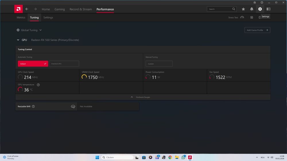Open the clock and date flyout
This screenshot has width=287, height=161.
280,157
